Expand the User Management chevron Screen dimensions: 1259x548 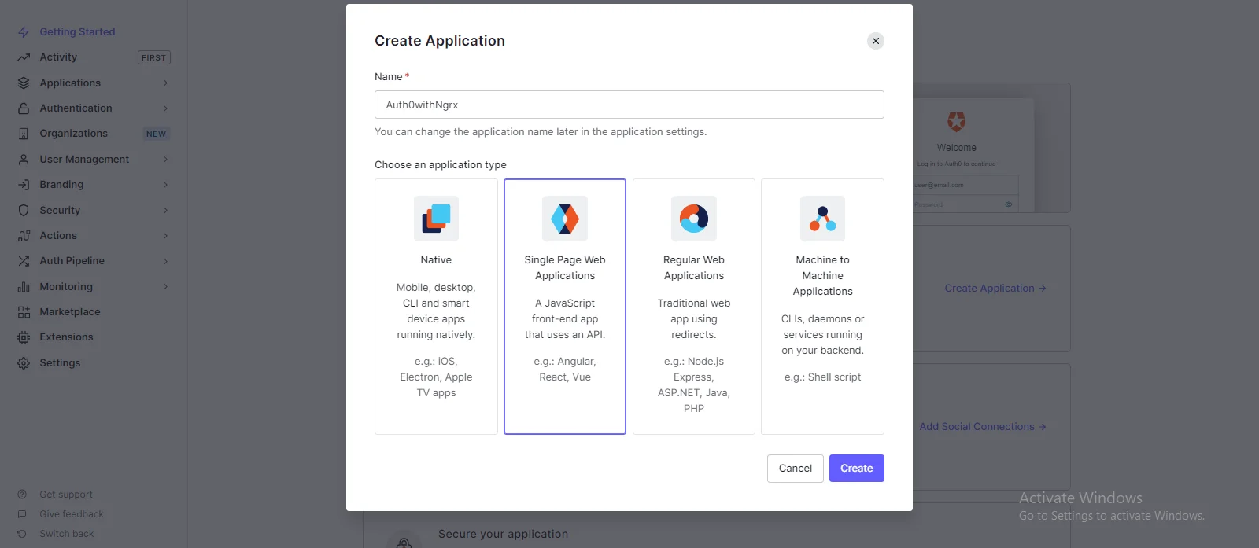[x=165, y=160]
